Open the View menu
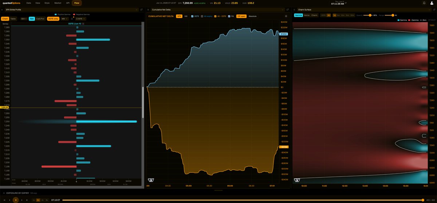The height and width of the screenshot is (203, 437). tap(38, 3)
